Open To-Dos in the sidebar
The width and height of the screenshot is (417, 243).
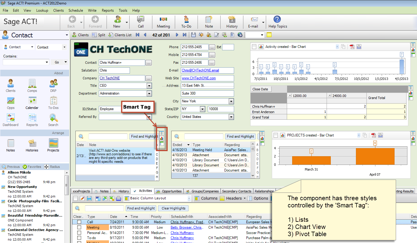click(x=53, y=103)
